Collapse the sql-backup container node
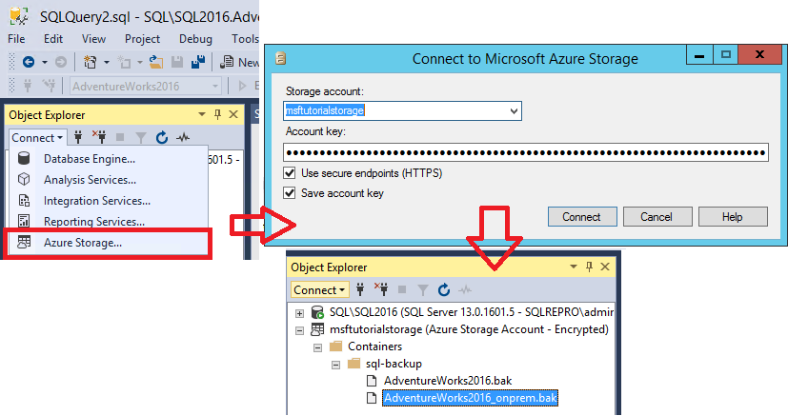The height and width of the screenshot is (416, 788). (x=335, y=365)
